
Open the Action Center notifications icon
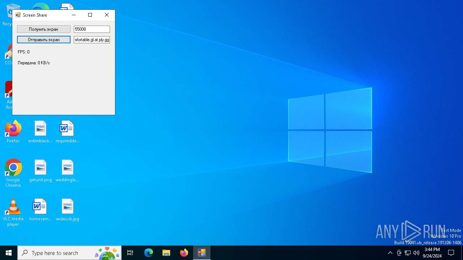[x=451, y=253]
